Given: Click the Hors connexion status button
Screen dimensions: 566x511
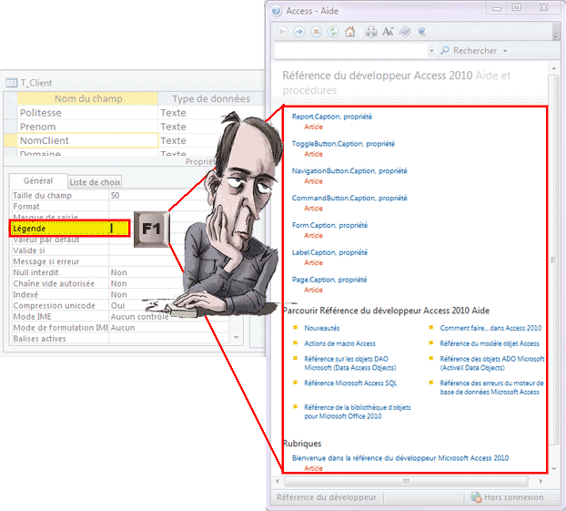Looking at the screenshot, I should pos(509,497).
